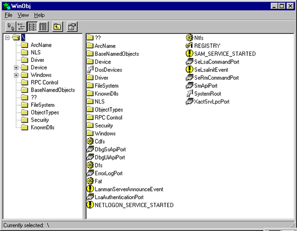Viewport: 297px width, 231px height.
Task: Open the File menu
Action: click(x=9, y=15)
